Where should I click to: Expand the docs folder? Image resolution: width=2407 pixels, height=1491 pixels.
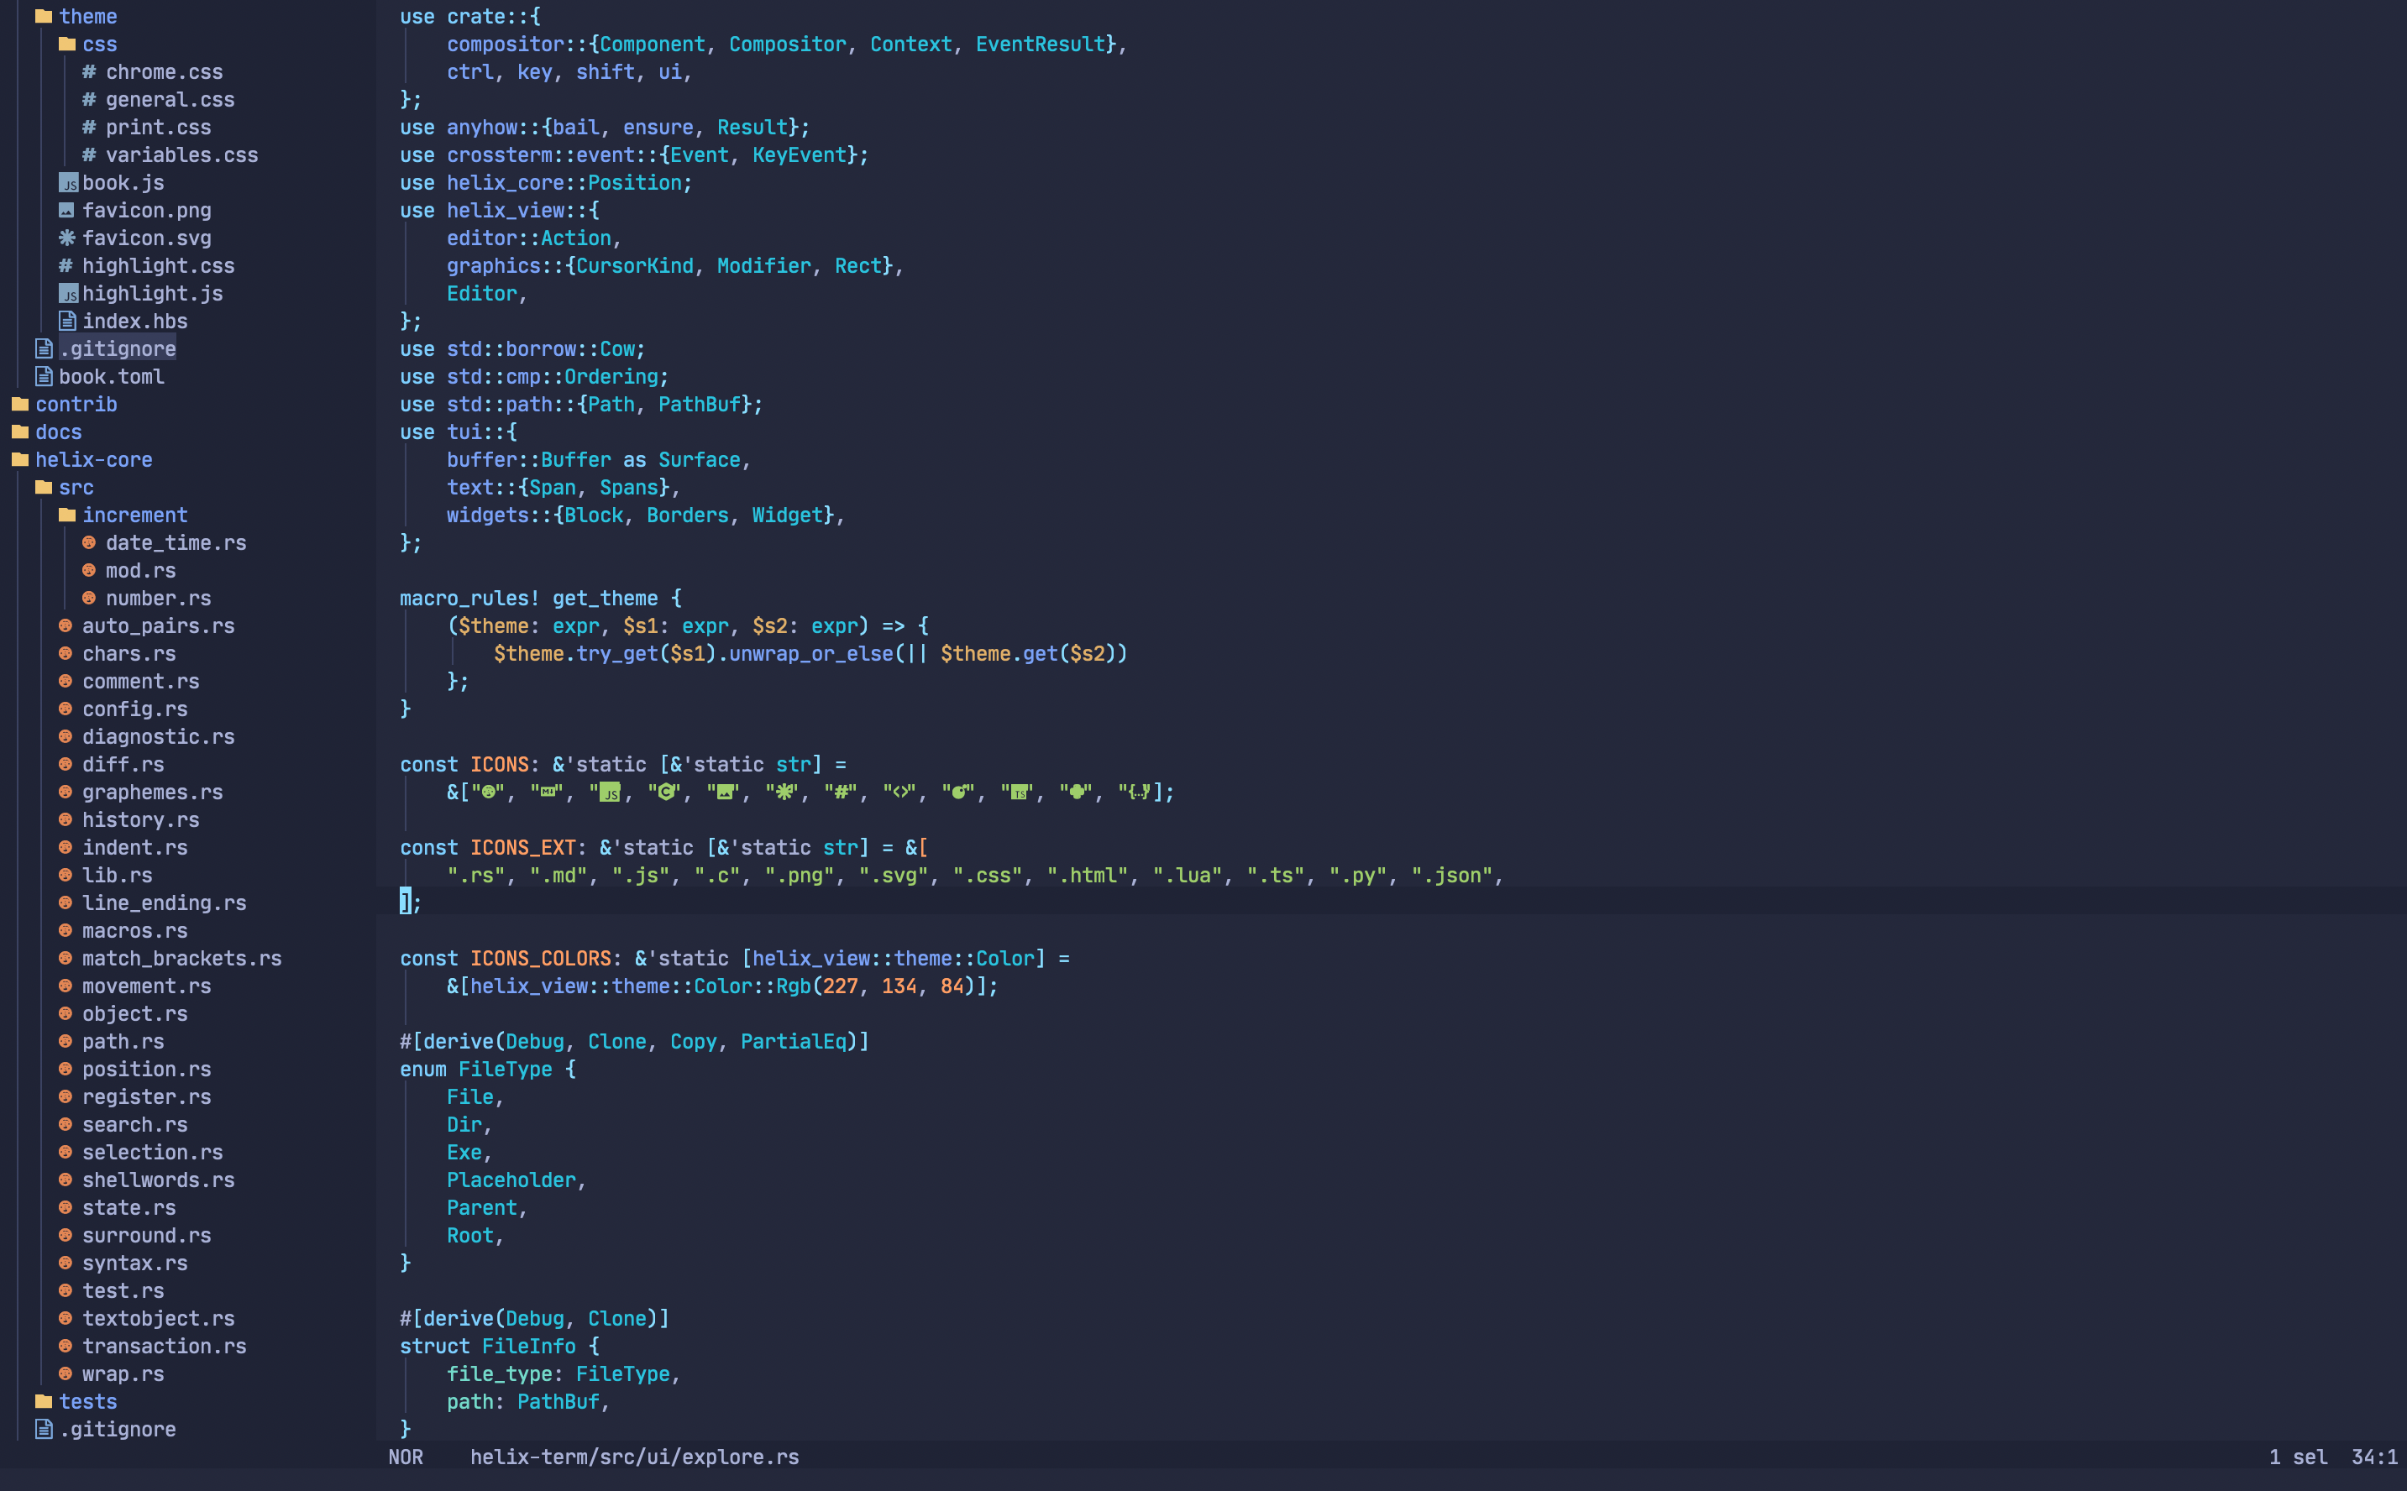pyautogui.click(x=58, y=432)
